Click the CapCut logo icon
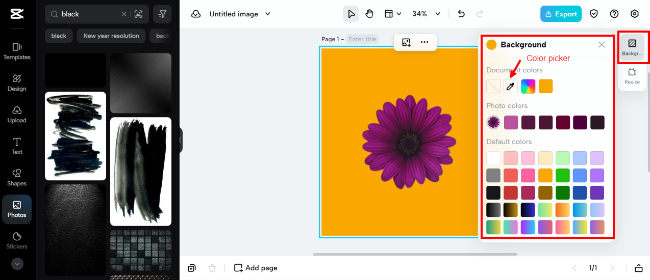 [17, 14]
